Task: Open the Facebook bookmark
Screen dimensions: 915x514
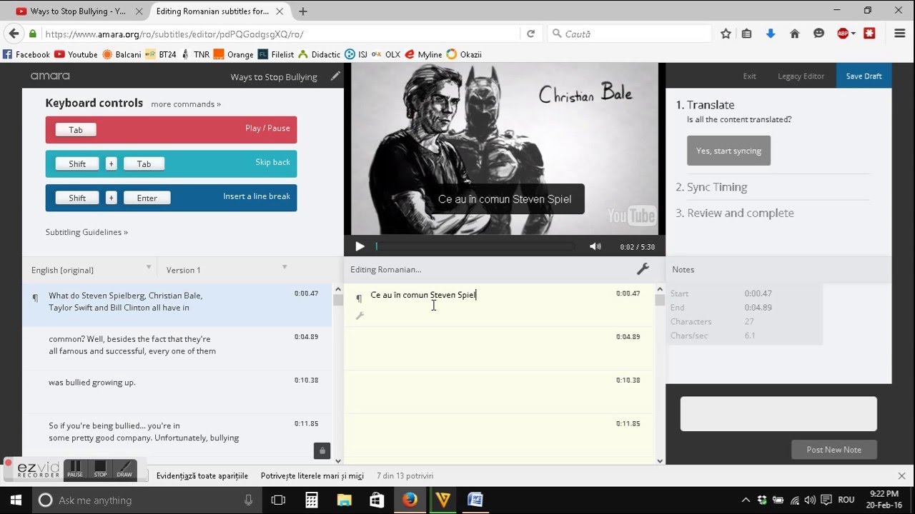Action: pyautogui.click(x=26, y=54)
